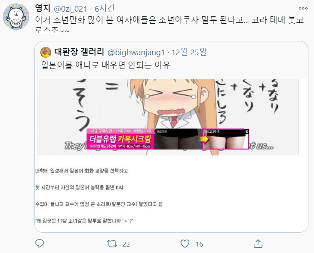Click the yellow arrow in ad

[x=204, y=139]
